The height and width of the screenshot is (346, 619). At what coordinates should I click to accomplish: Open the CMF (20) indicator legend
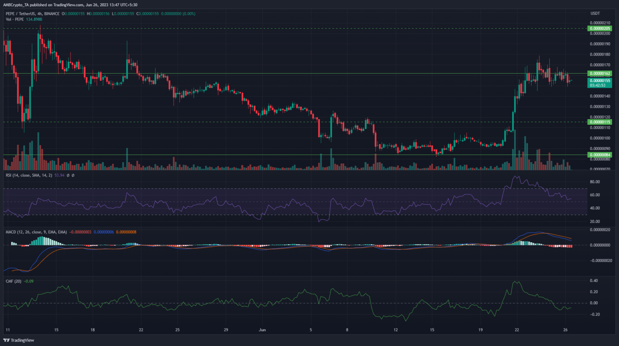point(13,281)
